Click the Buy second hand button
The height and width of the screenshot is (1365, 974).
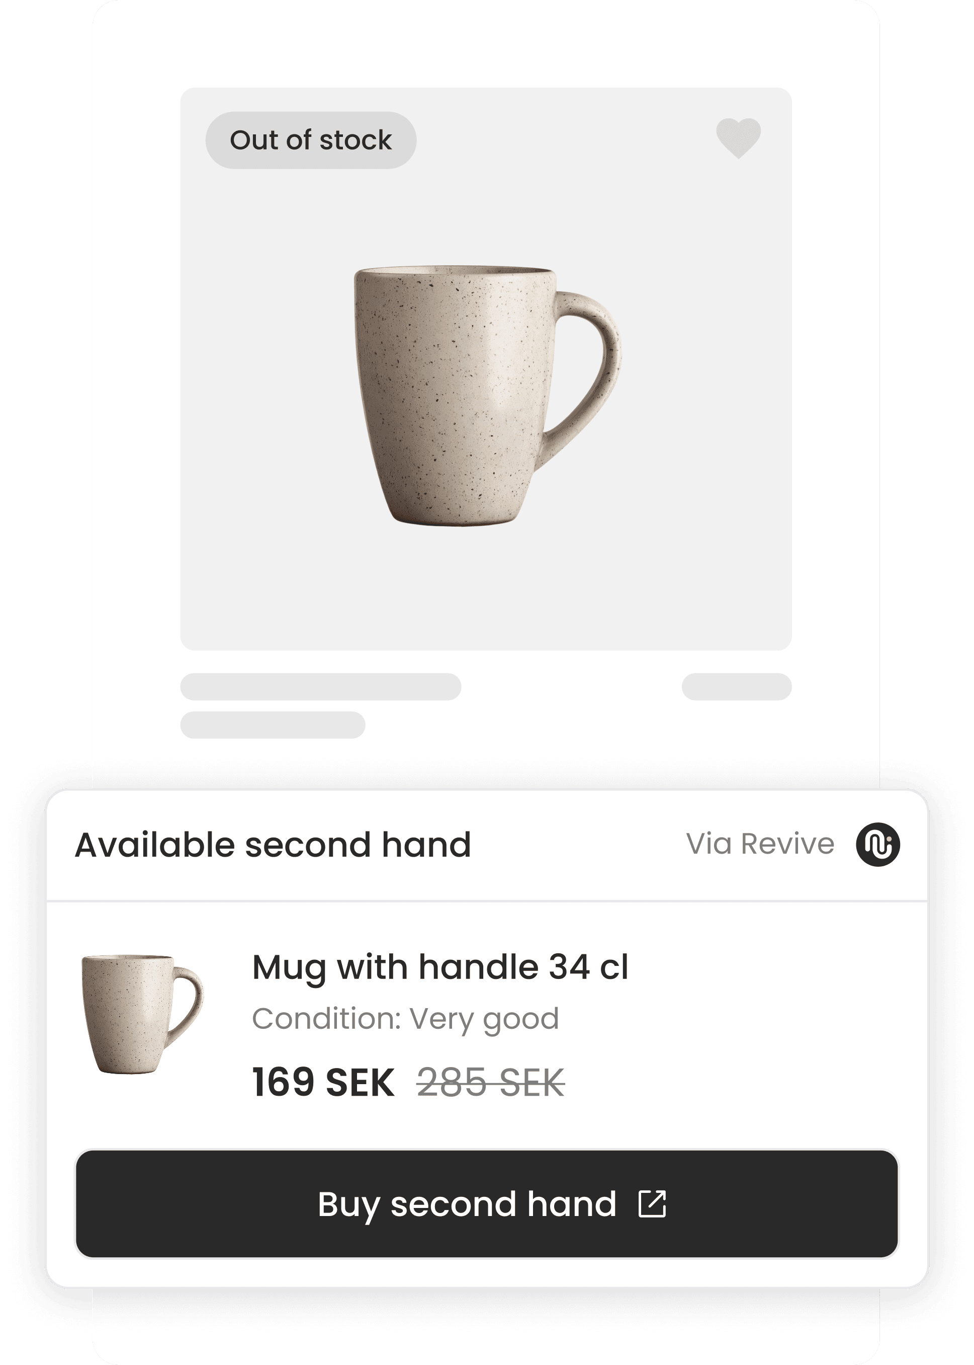point(486,1203)
